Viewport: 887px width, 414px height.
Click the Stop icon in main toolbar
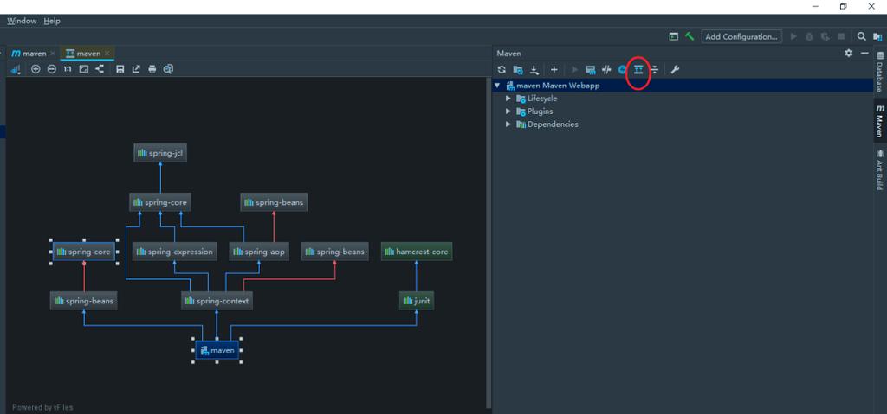coord(842,36)
